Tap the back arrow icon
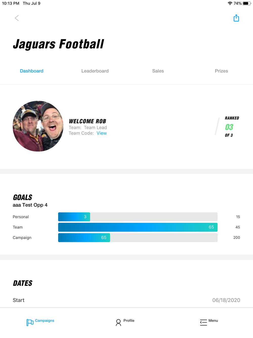253x338 pixels. pyautogui.click(x=17, y=18)
